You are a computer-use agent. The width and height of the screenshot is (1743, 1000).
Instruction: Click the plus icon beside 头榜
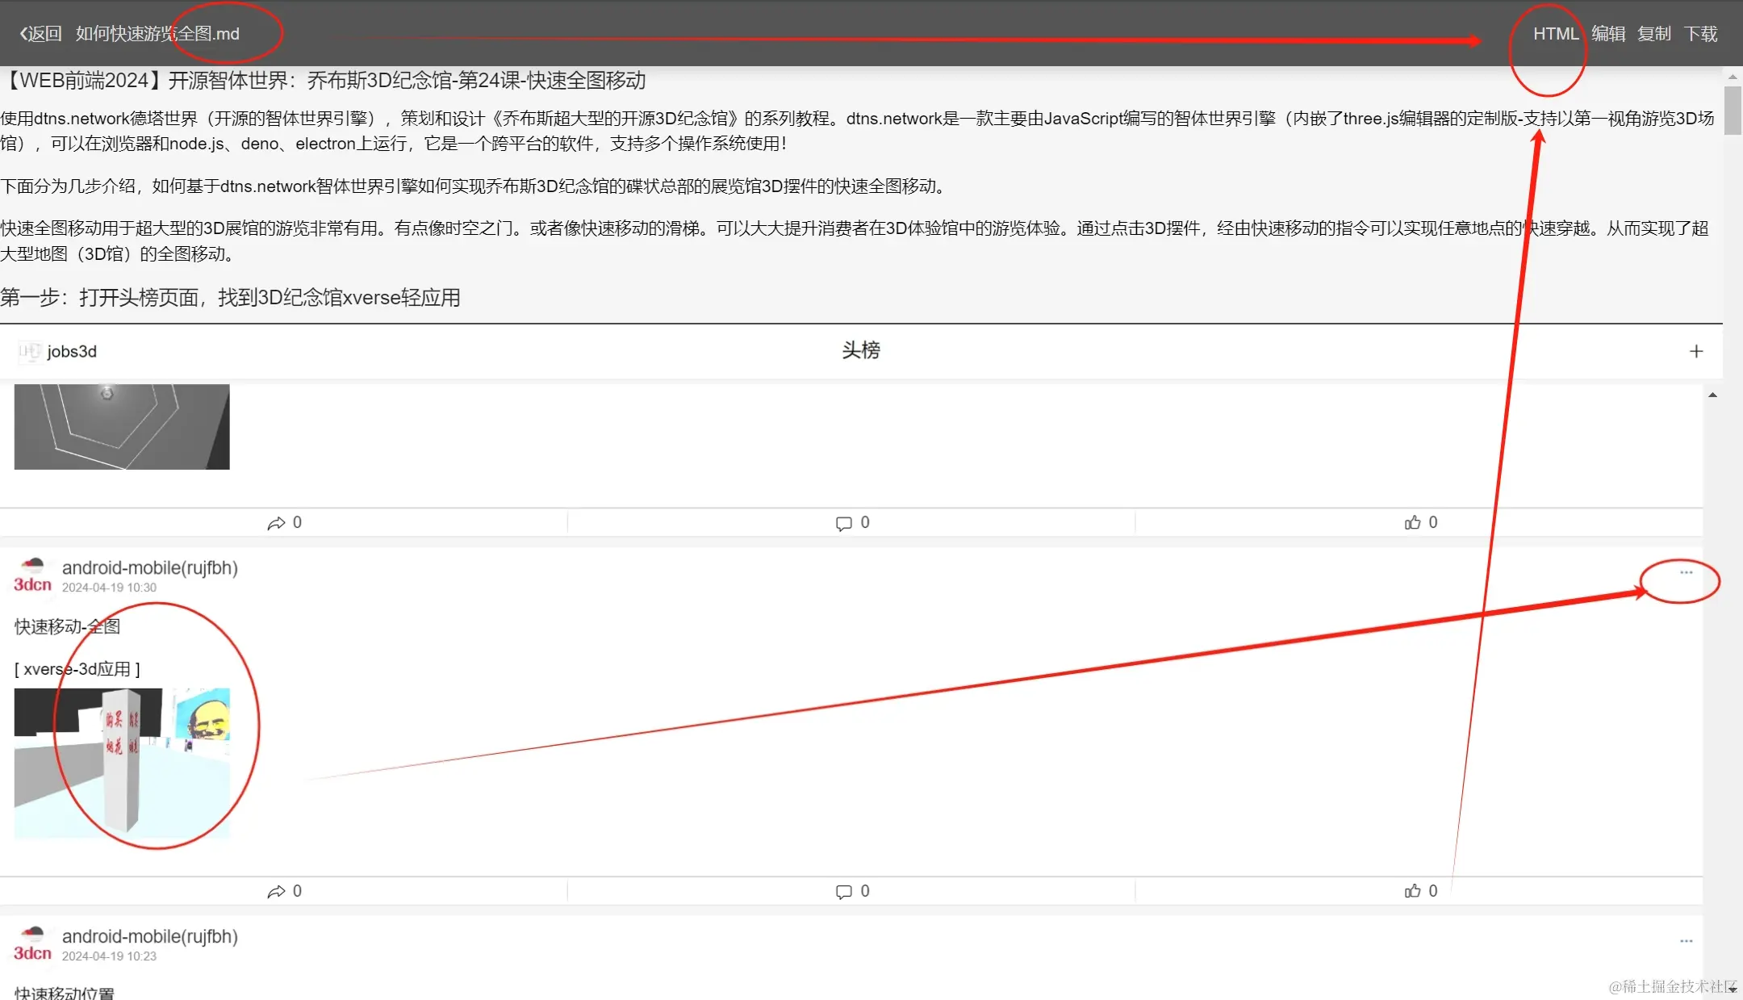tap(1695, 351)
